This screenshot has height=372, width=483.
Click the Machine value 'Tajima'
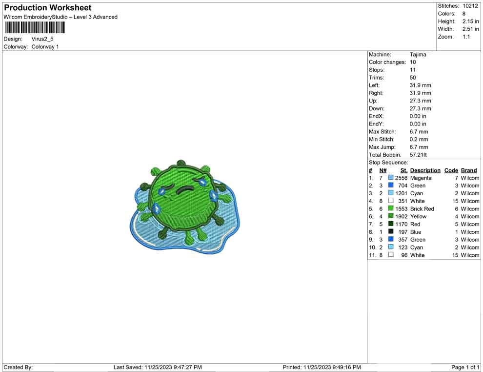pos(418,54)
